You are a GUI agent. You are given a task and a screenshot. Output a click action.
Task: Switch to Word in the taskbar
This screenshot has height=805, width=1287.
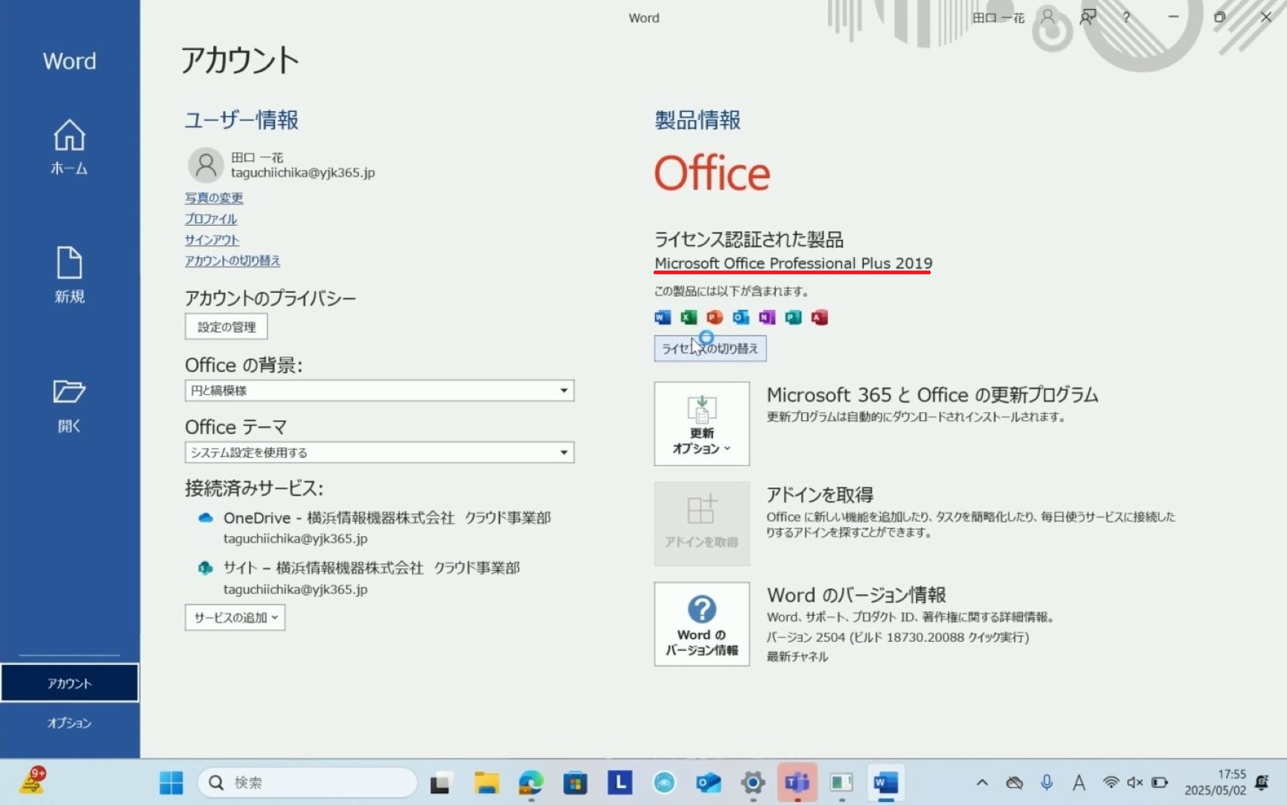[x=885, y=783]
